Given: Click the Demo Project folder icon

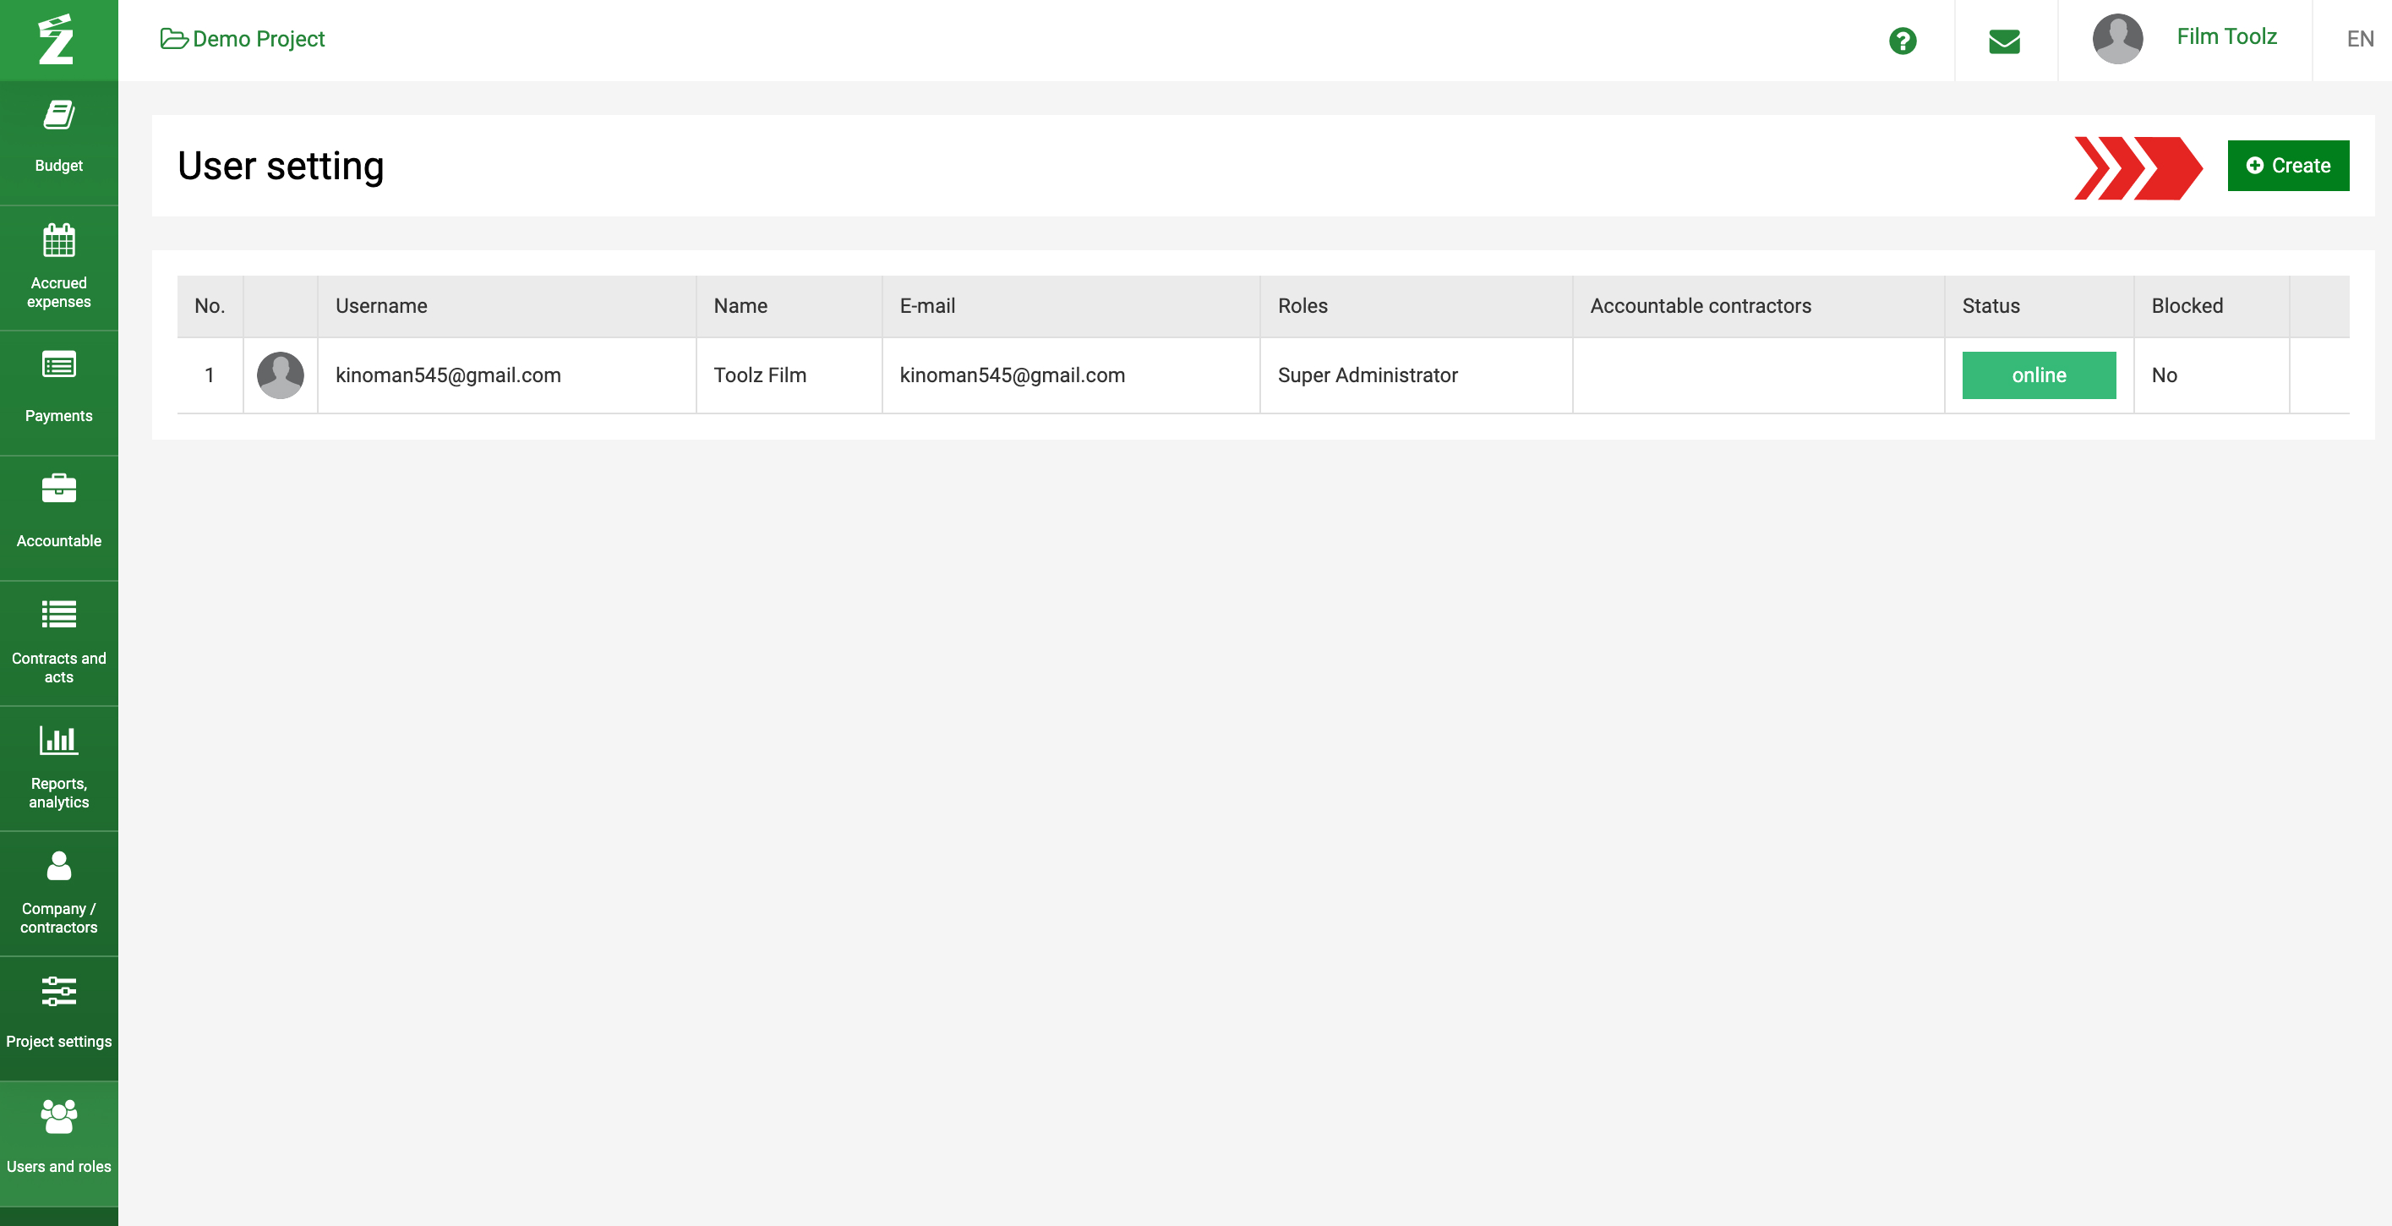Looking at the screenshot, I should (x=173, y=39).
